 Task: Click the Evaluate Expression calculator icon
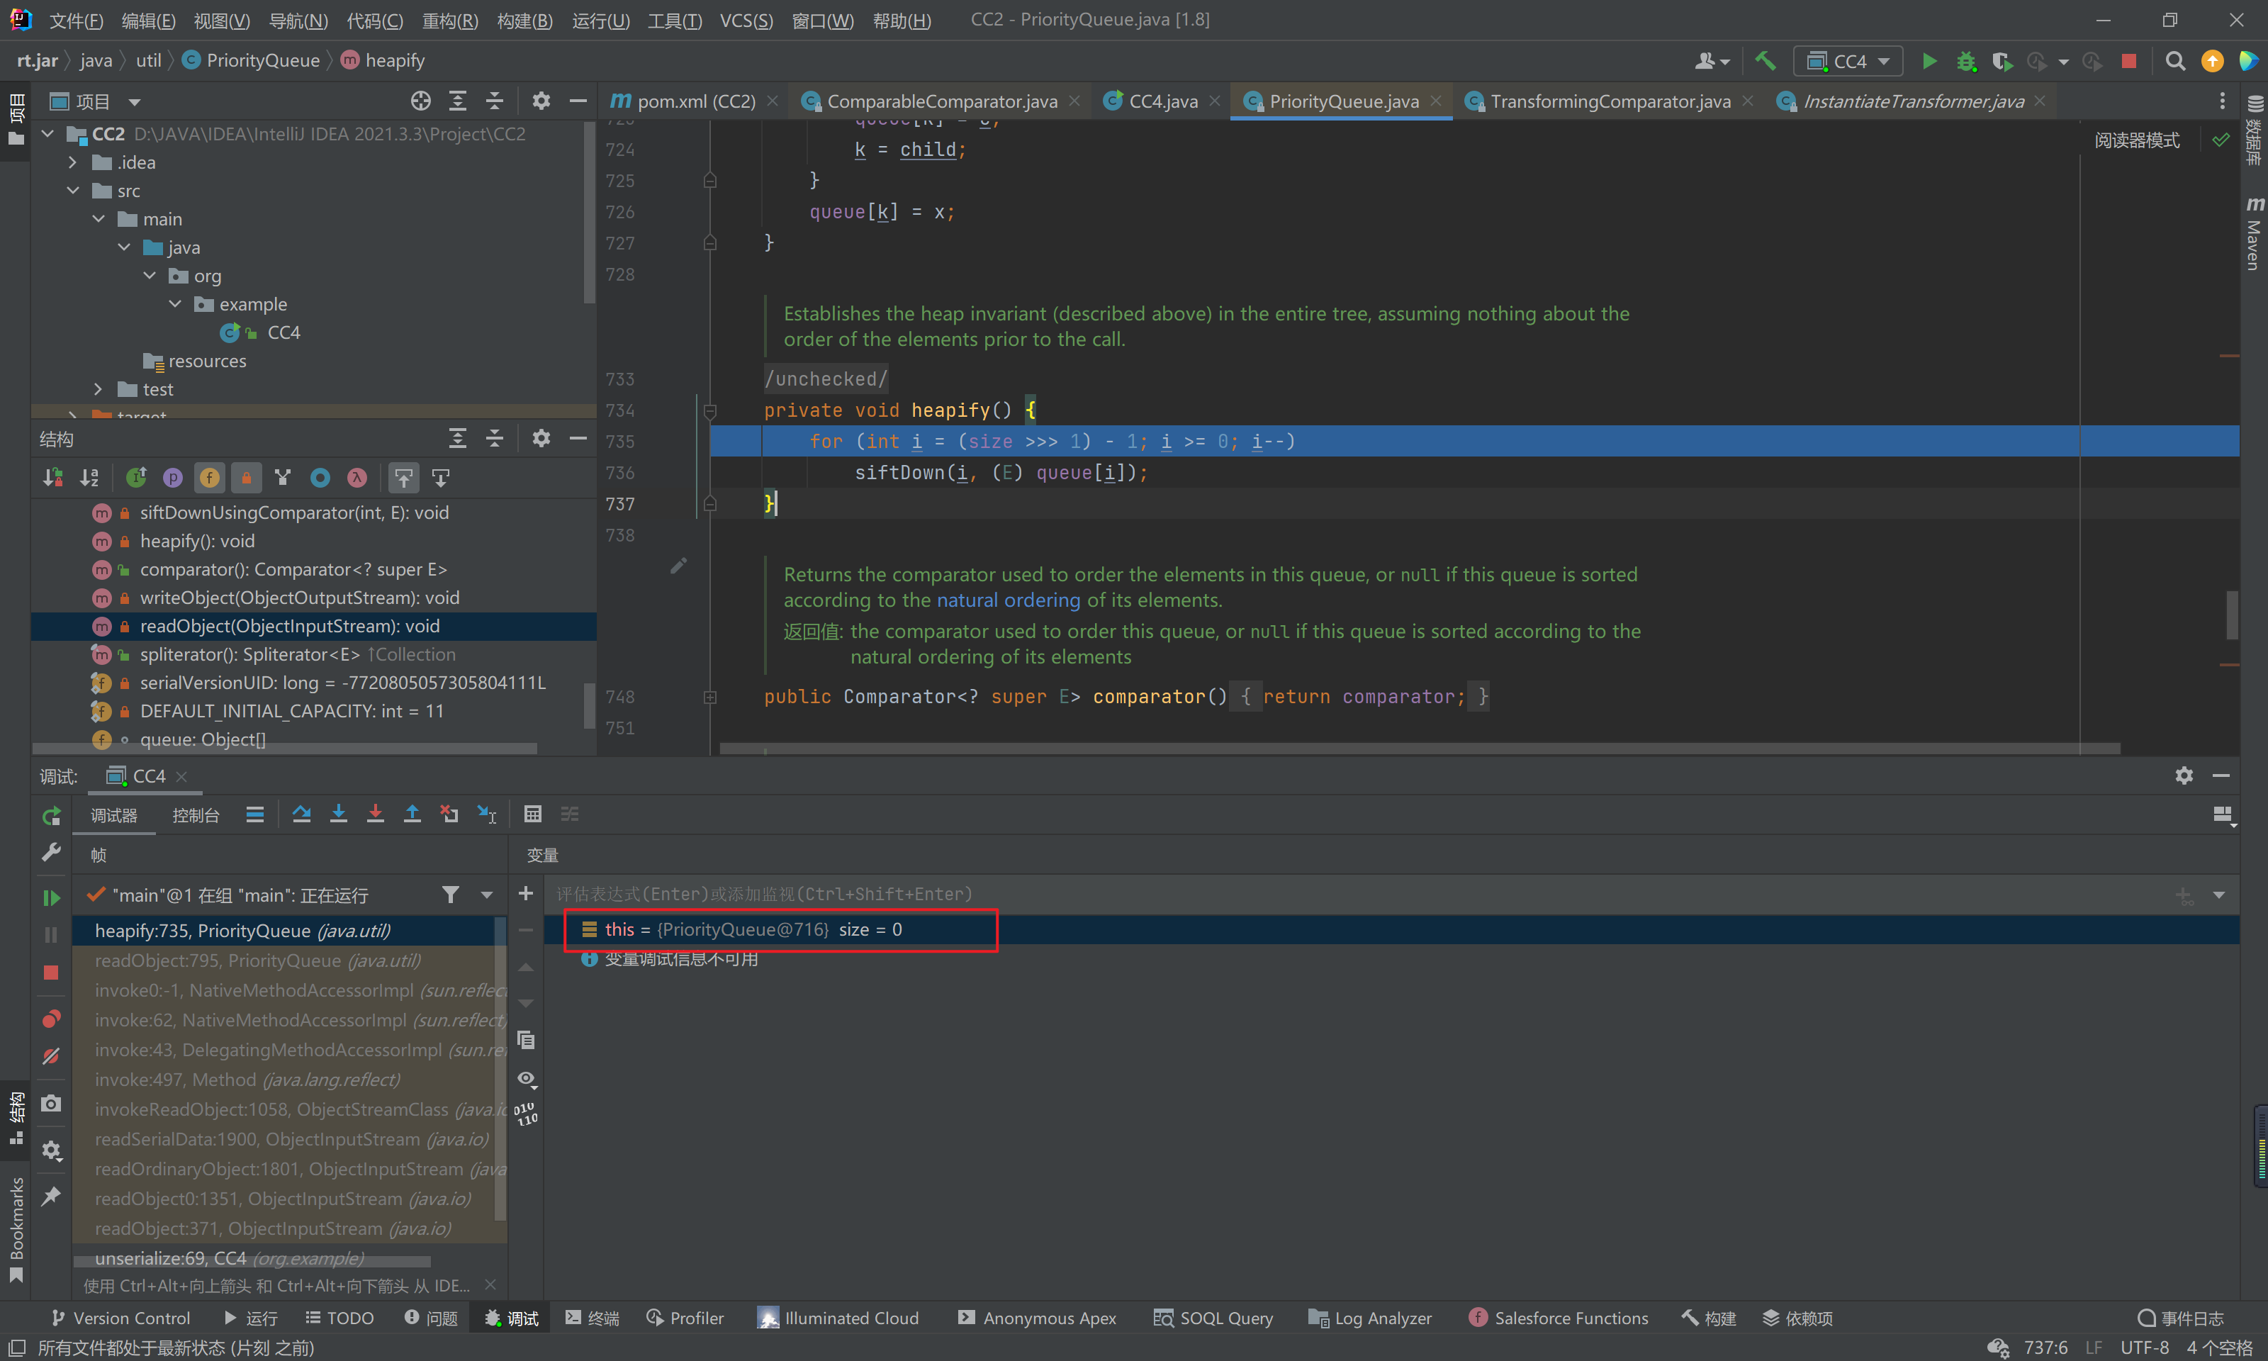pos(532,814)
